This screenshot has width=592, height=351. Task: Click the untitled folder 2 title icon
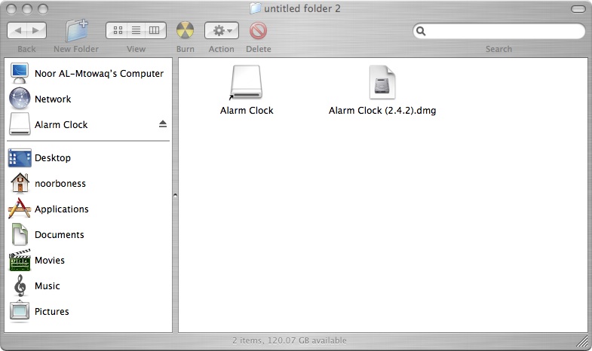[256, 8]
